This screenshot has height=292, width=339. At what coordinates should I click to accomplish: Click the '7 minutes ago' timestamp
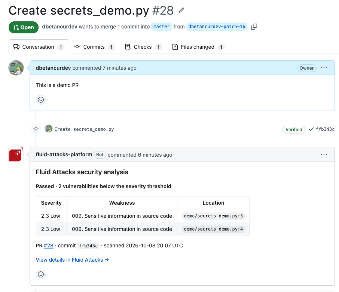coord(120,68)
